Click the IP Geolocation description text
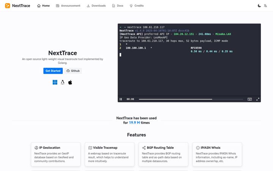This screenshot has width=273, height=171. tap(54, 157)
